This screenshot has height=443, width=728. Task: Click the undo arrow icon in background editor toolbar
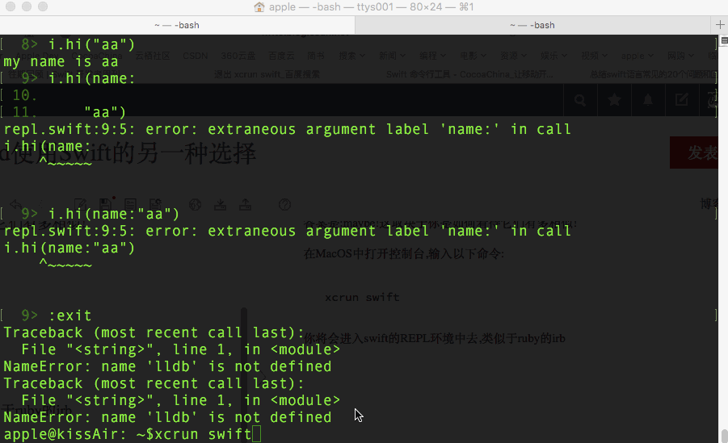click(15, 205)
